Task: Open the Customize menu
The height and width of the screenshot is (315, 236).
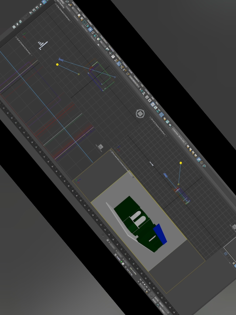Action: 118,57
